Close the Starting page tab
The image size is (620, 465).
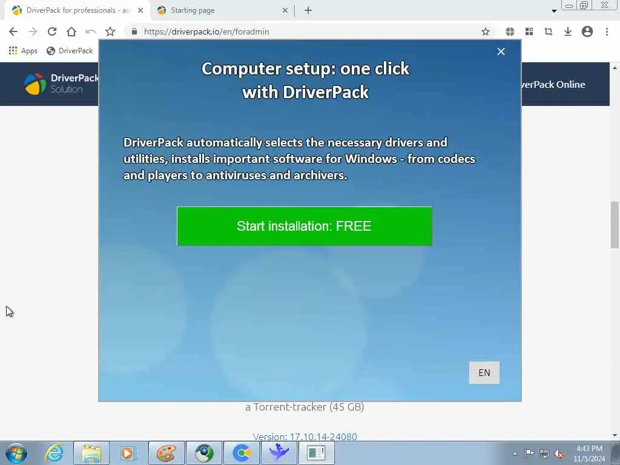(285, 11)
